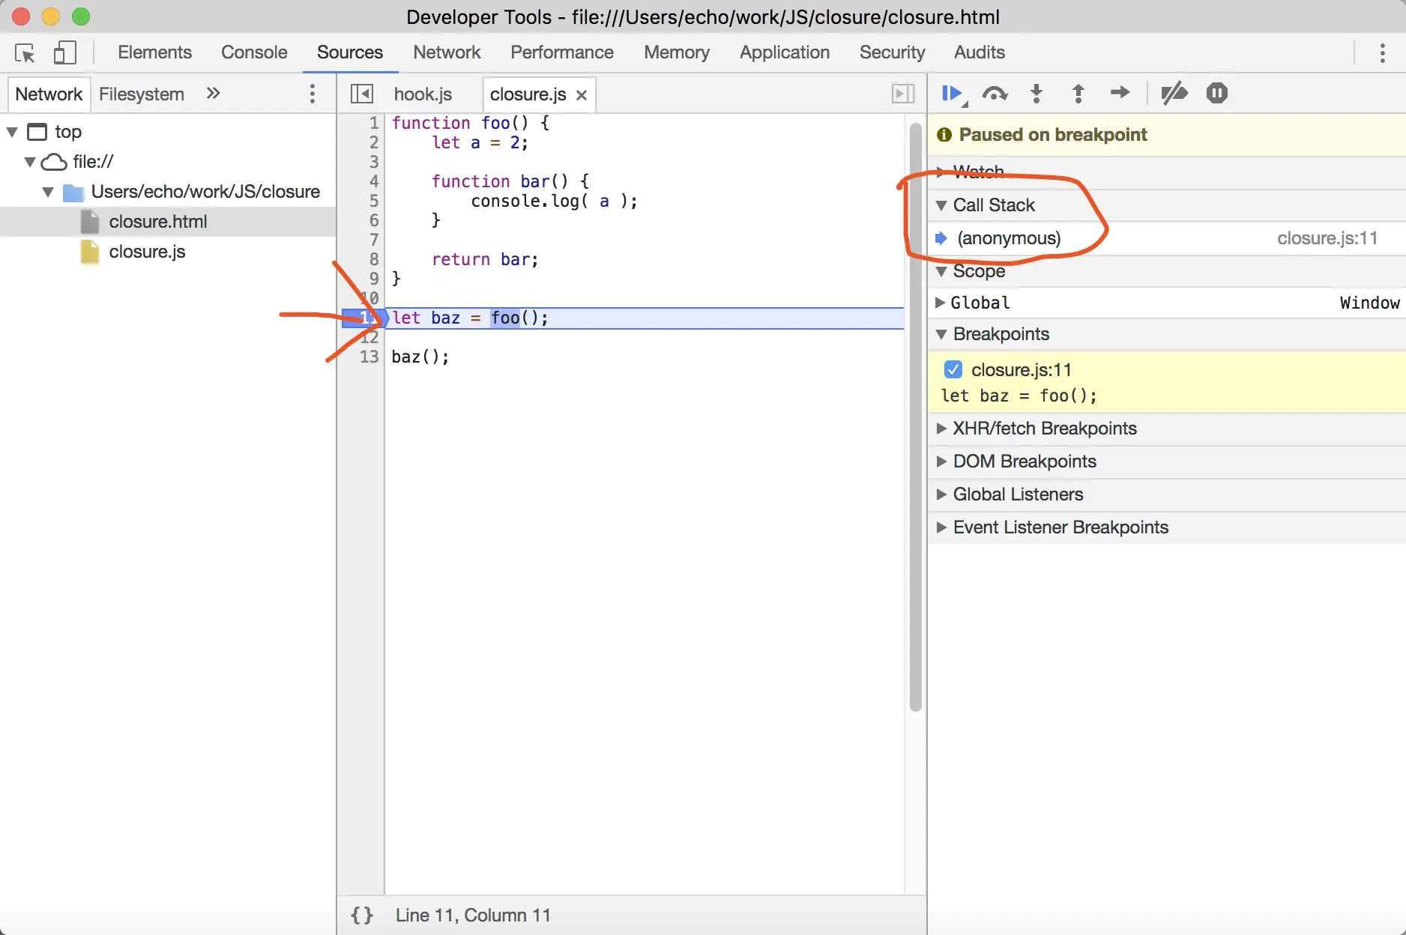
Task: Activate the inspect element picker icon
Action: tap(25, 52)
